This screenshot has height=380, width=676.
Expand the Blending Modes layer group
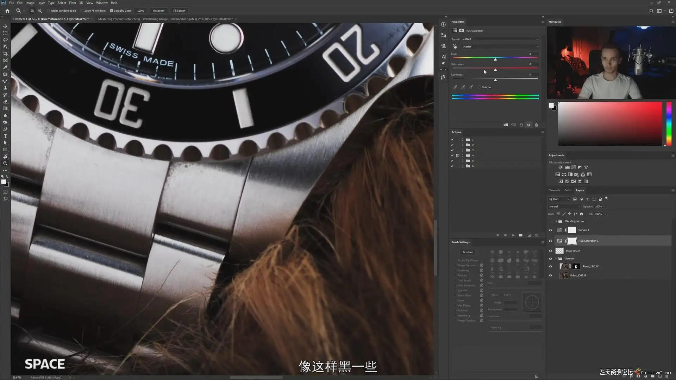tap(556, 221)
